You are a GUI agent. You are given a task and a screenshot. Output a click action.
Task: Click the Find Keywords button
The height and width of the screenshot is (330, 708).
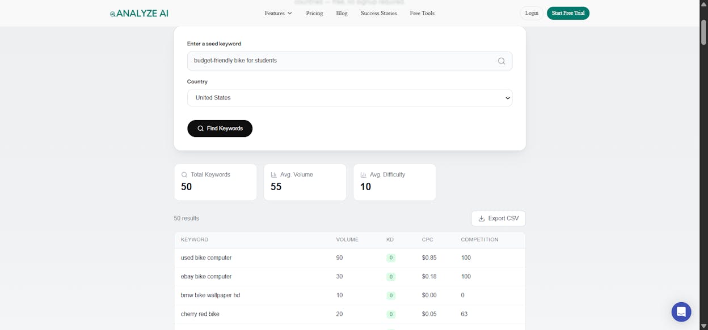220,128
